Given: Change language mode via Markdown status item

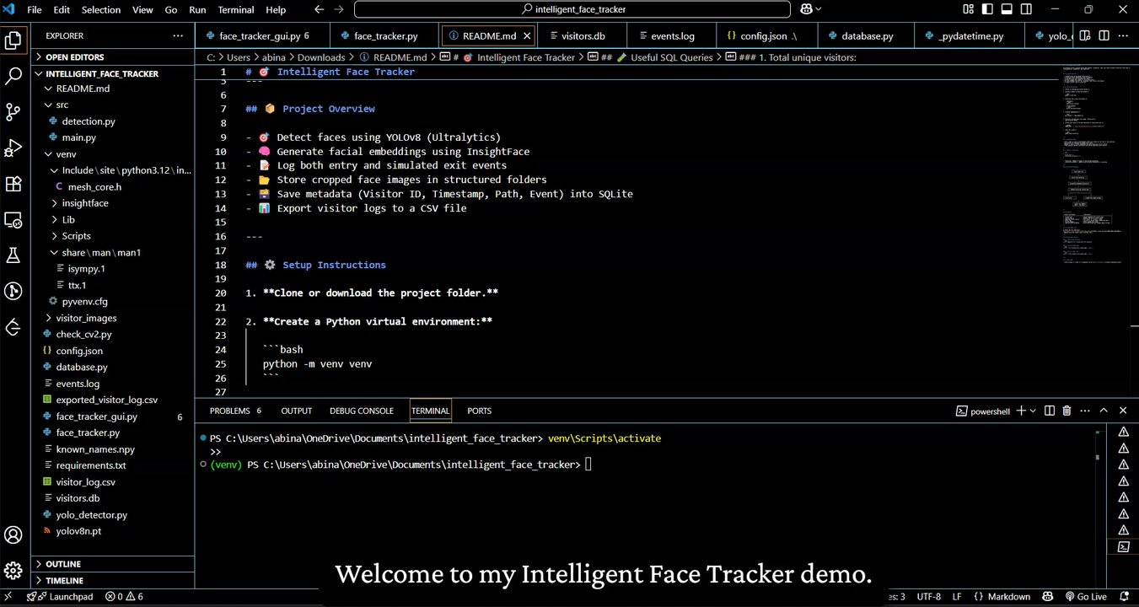Looking at the screenshot, I should (x=1008, y=596).
